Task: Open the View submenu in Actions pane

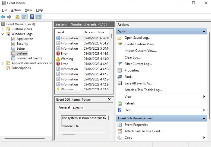Action: 128,96
